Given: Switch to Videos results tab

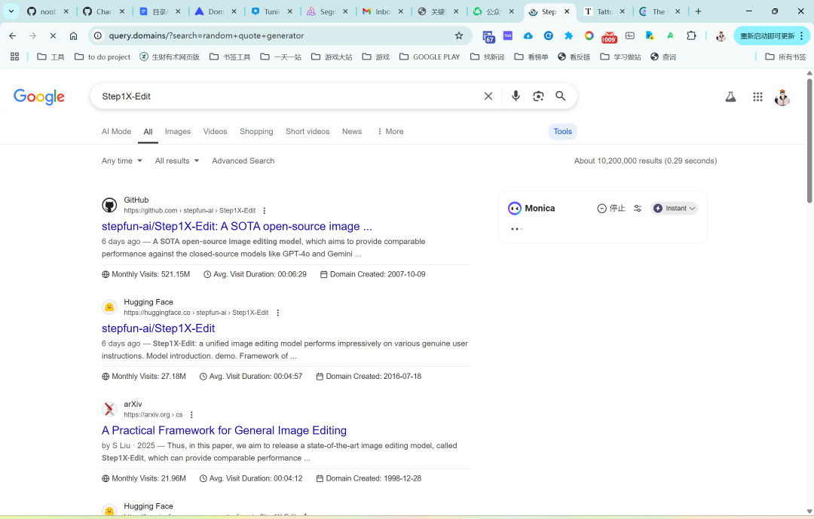Looking at the screenshot, I should 215,132.
